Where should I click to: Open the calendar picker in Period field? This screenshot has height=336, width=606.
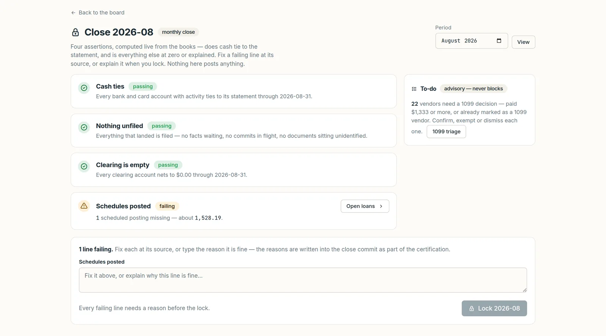(499, 41)
